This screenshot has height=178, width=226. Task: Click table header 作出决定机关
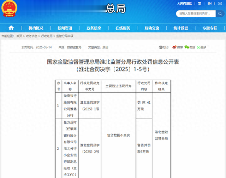(x=161, y=86)
